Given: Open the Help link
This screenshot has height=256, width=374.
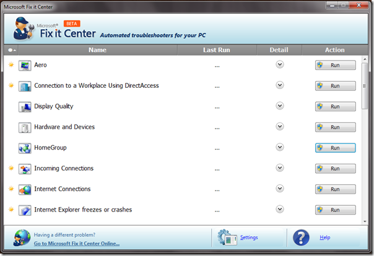Looking at the screenshot, I should [325, 237].
